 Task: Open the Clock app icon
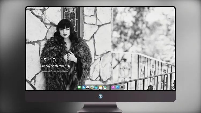point(88,87)
